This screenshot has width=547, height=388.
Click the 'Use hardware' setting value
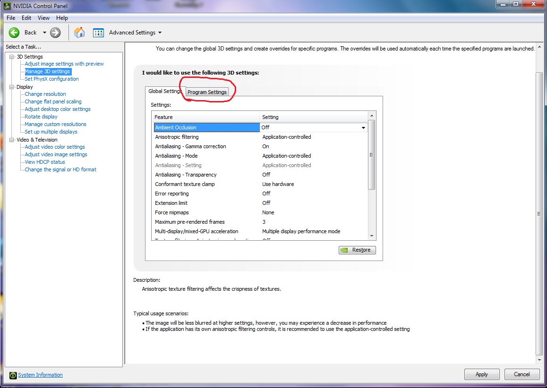pos(278,184)
